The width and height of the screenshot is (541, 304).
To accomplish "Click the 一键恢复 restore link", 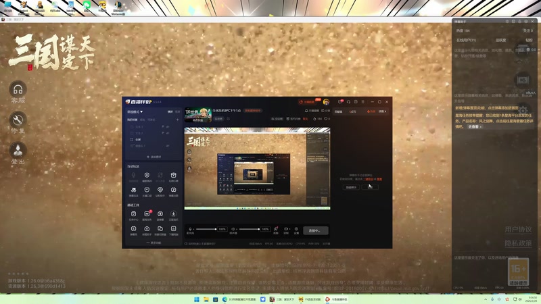I will point(369,179).
